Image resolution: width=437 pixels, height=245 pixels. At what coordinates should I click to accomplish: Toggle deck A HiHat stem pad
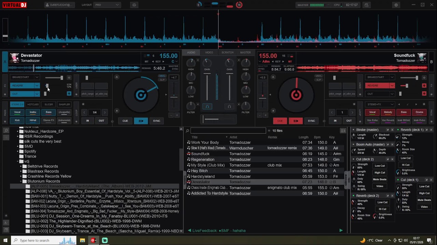click(x=33, y=120)
